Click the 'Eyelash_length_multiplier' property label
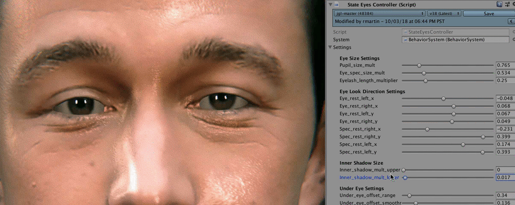This screenshot has width=515, height=205. [369, 80]
